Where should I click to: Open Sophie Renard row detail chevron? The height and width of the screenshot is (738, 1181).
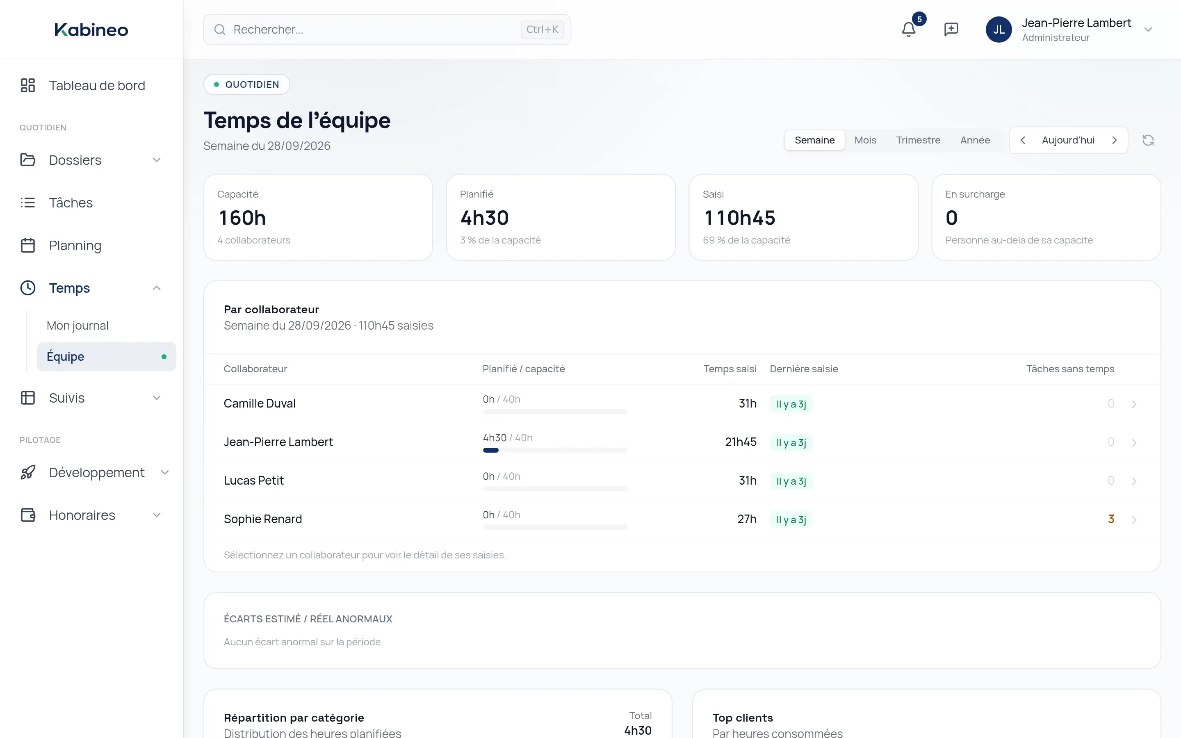pyautogui.click(x=1134, y=520)
